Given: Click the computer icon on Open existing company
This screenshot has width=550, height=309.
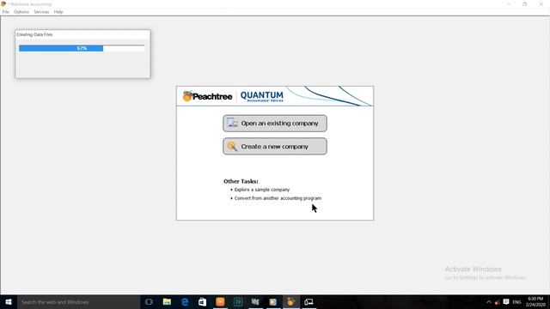Looking at the screenshot, I should coord(232,123).
